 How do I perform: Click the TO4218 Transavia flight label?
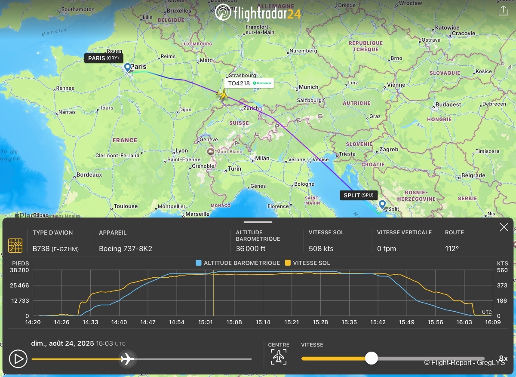pyautogui.click(x=249, y=83)
